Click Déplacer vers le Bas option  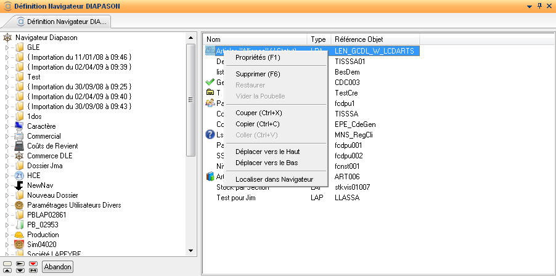tap(267, 163)
